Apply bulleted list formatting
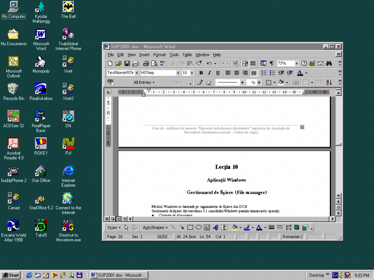Viewport: 374px width, 280px height. tap(272, 73)
